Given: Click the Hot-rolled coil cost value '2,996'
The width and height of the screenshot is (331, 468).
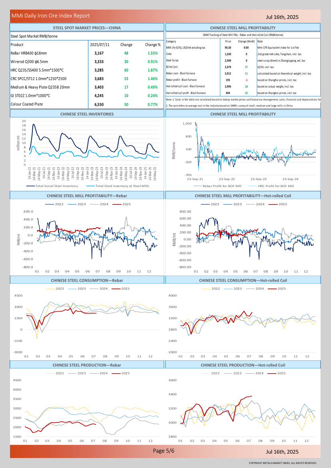Looking at the screenshot, I should pos(228,86).
